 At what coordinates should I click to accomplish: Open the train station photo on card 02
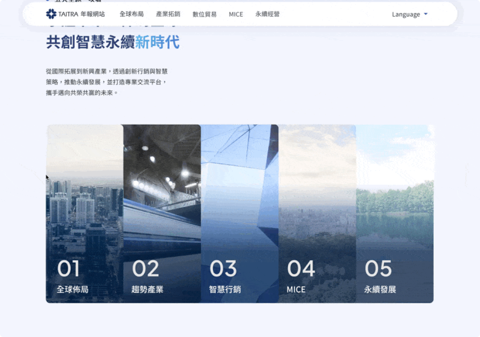click(162, 190)
